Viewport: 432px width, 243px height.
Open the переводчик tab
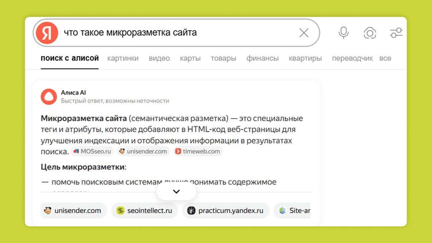point(352,58)
